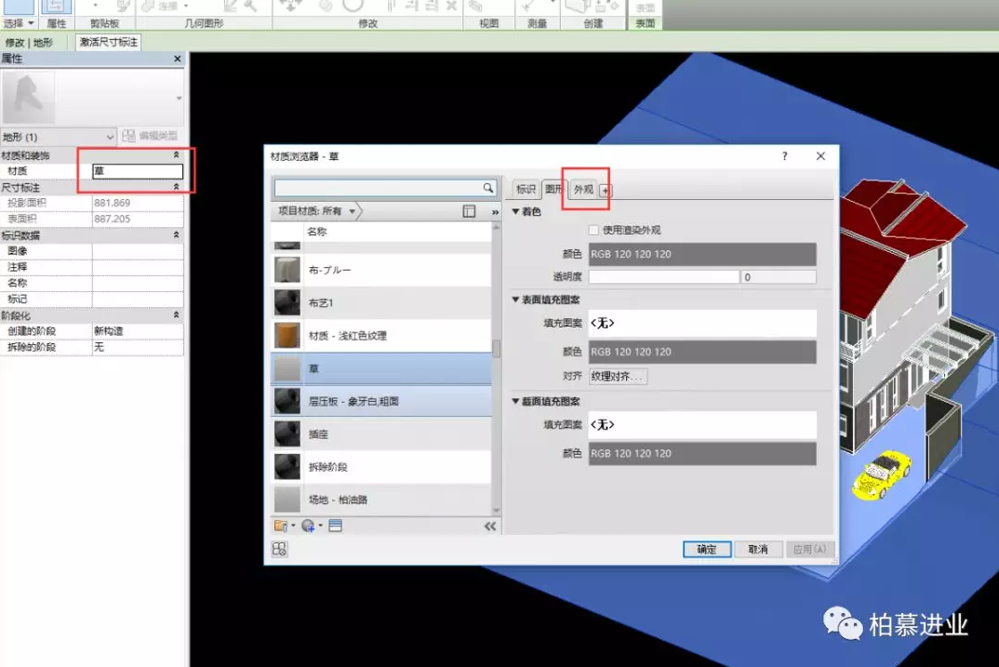The image size is (999, 667).
Task: Select 层压板 - 象牙白,粗面 thumbnail
Action: (x=287, y=401)
